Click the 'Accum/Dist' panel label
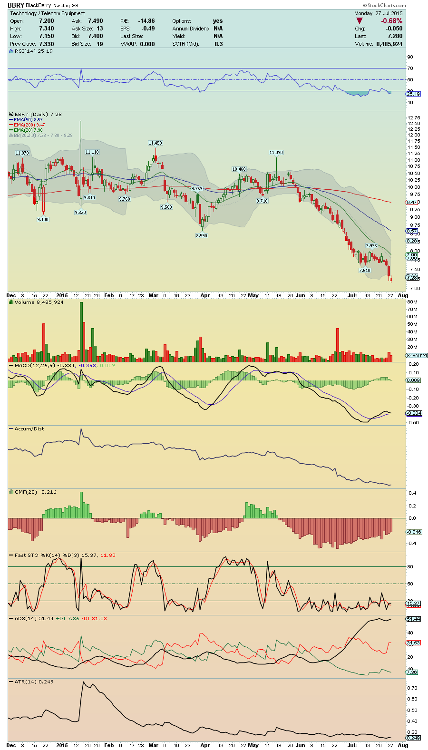Image resolution: width=428 pixels, height=750 pixels. pyautogui.click(x=29, y=429)
